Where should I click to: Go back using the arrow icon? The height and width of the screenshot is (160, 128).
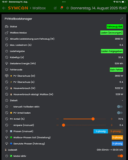point(4,8)
